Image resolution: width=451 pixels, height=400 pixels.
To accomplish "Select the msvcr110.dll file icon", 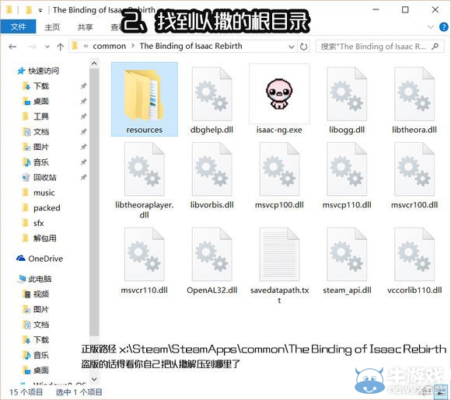I will 145,254.
